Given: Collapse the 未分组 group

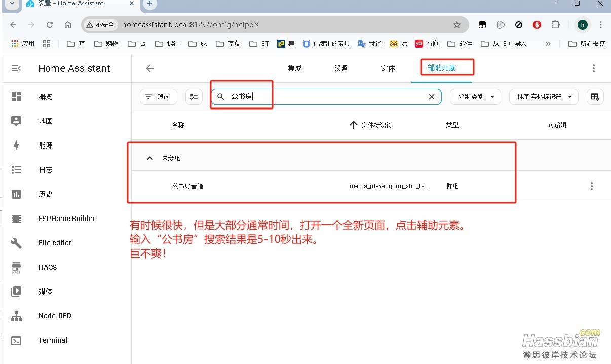Looking at the screenshot, I should [150, 158].
